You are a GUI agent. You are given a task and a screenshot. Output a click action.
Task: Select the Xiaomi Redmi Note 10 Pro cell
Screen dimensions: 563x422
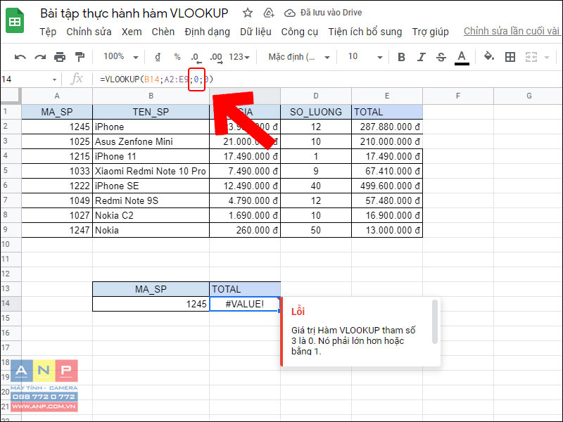click(x=151, y=171)
